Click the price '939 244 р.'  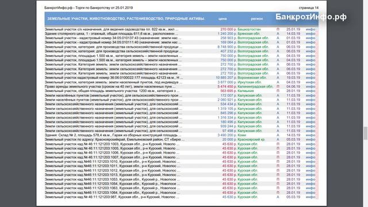pyautogui.click(x=229, y=126)
